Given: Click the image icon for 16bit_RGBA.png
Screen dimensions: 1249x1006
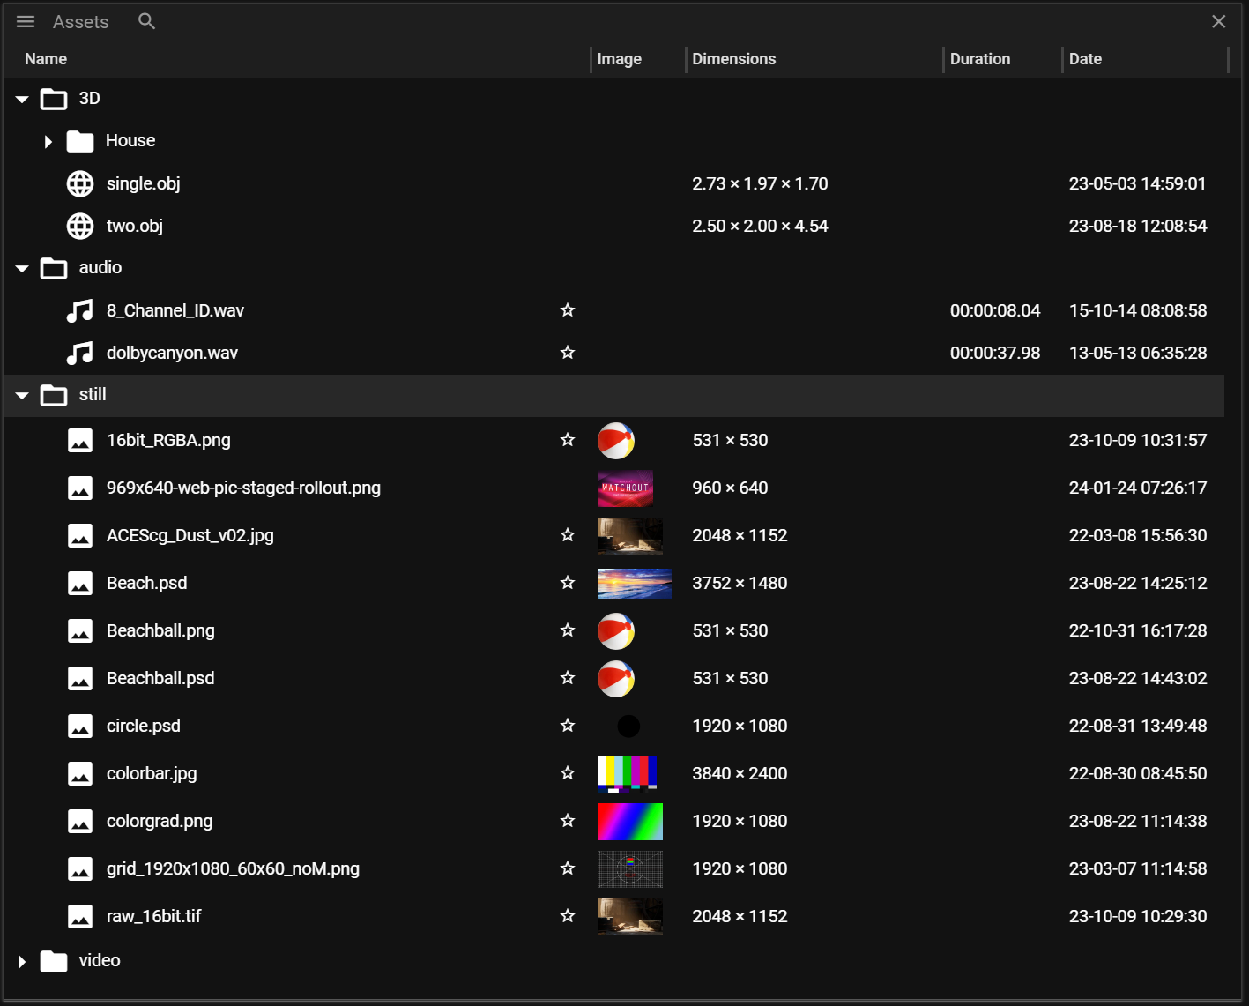Looking at the screenshot, I should pos(80,440).
